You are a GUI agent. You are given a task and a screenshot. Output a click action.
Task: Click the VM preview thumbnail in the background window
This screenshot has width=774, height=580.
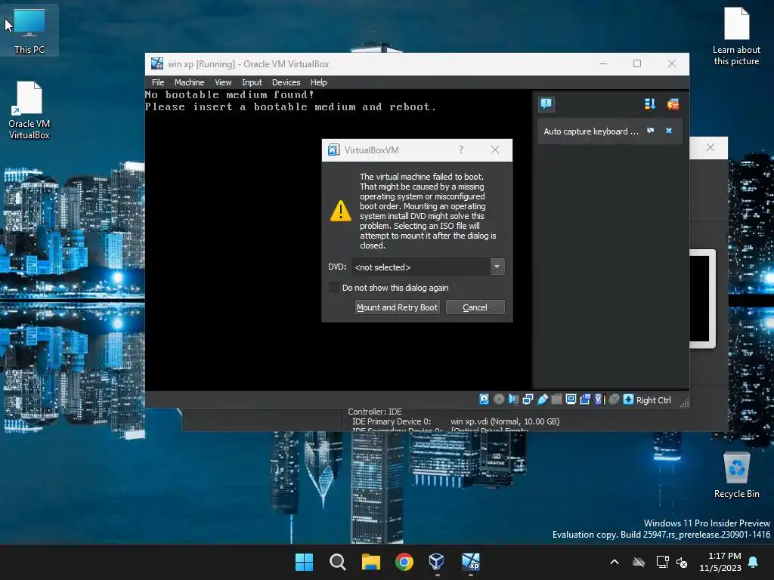pos(702,298)
